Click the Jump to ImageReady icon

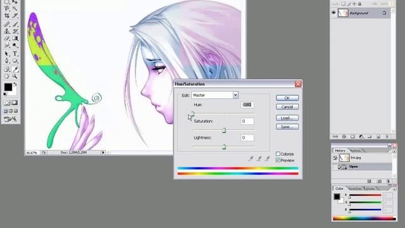[10, 119]
